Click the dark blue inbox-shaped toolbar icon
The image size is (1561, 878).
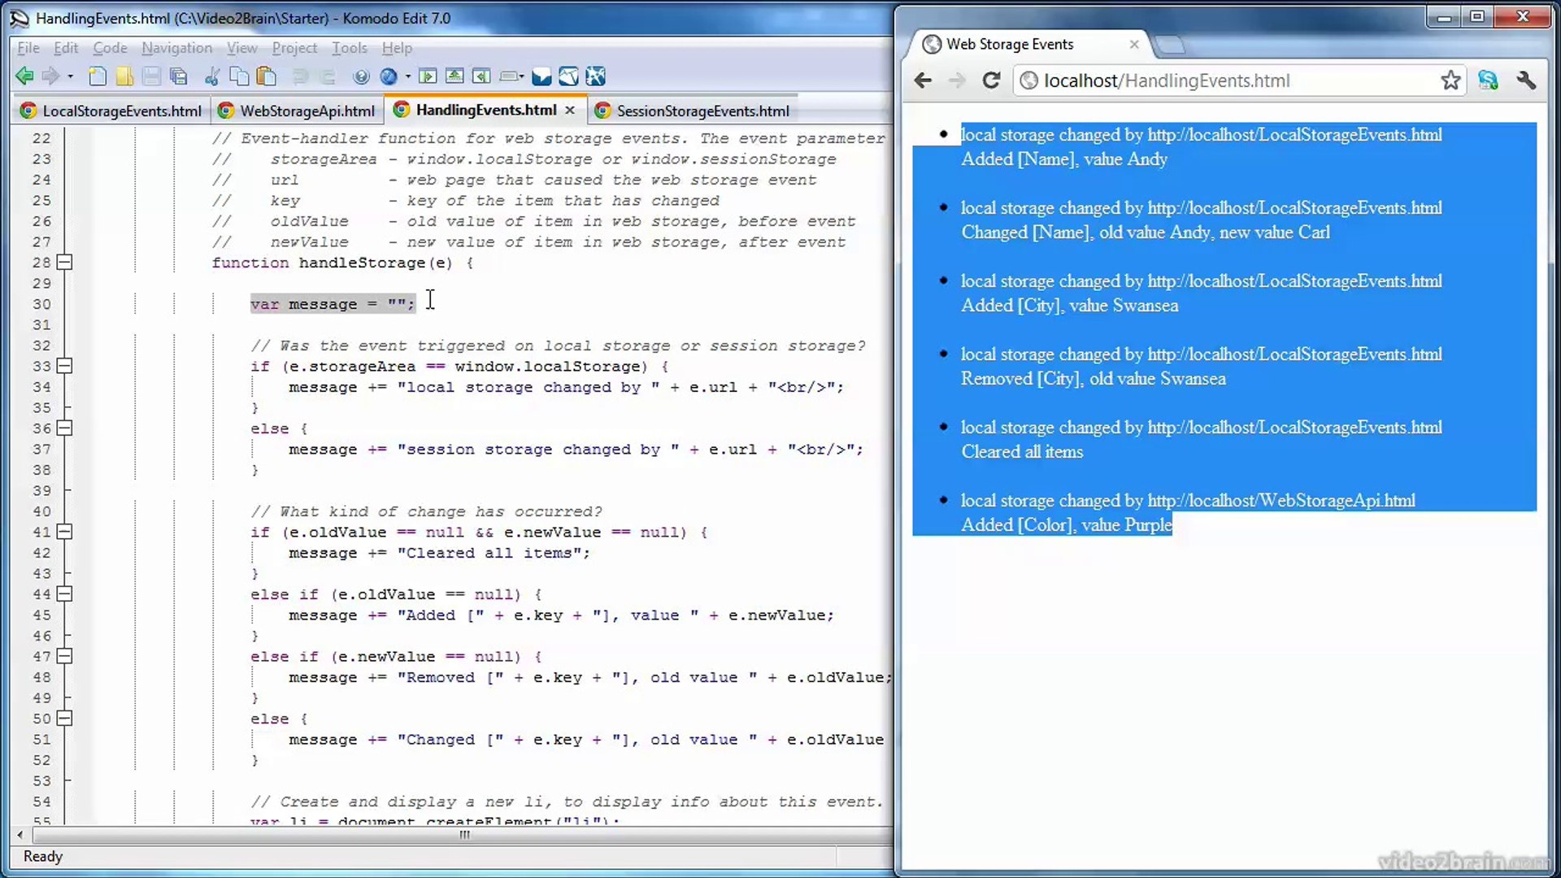point(541,76)
